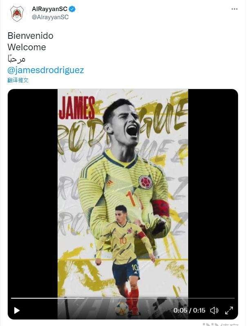Expand the video to fullscreen
Viewport: 247px width, 326px height.
229,310
